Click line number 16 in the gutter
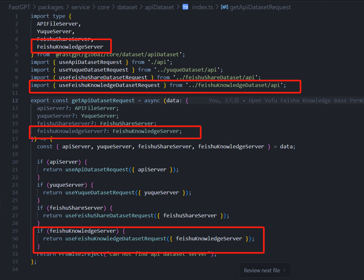364x280 pixels. (15, 131)
